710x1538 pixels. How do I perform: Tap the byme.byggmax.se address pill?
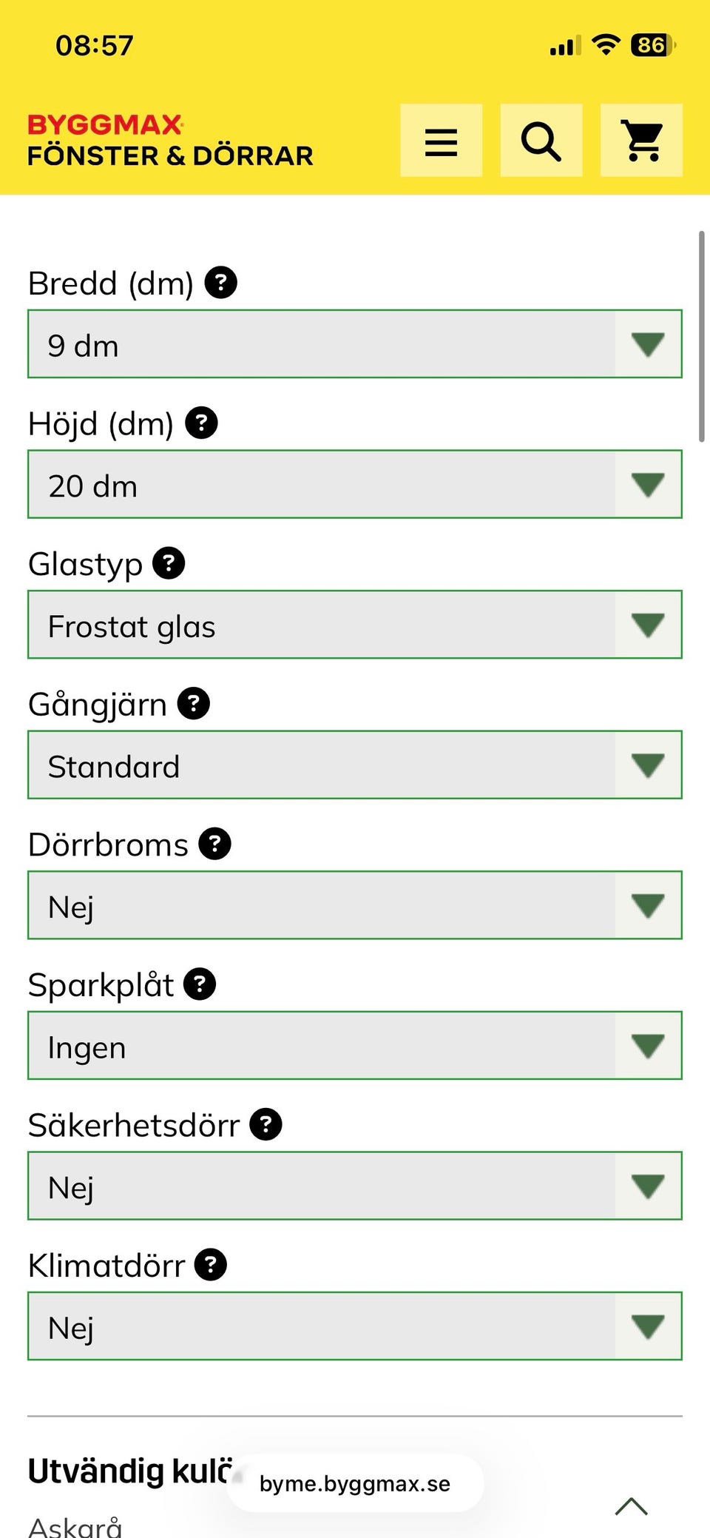pyautogui.click(x=355, y=1484)
